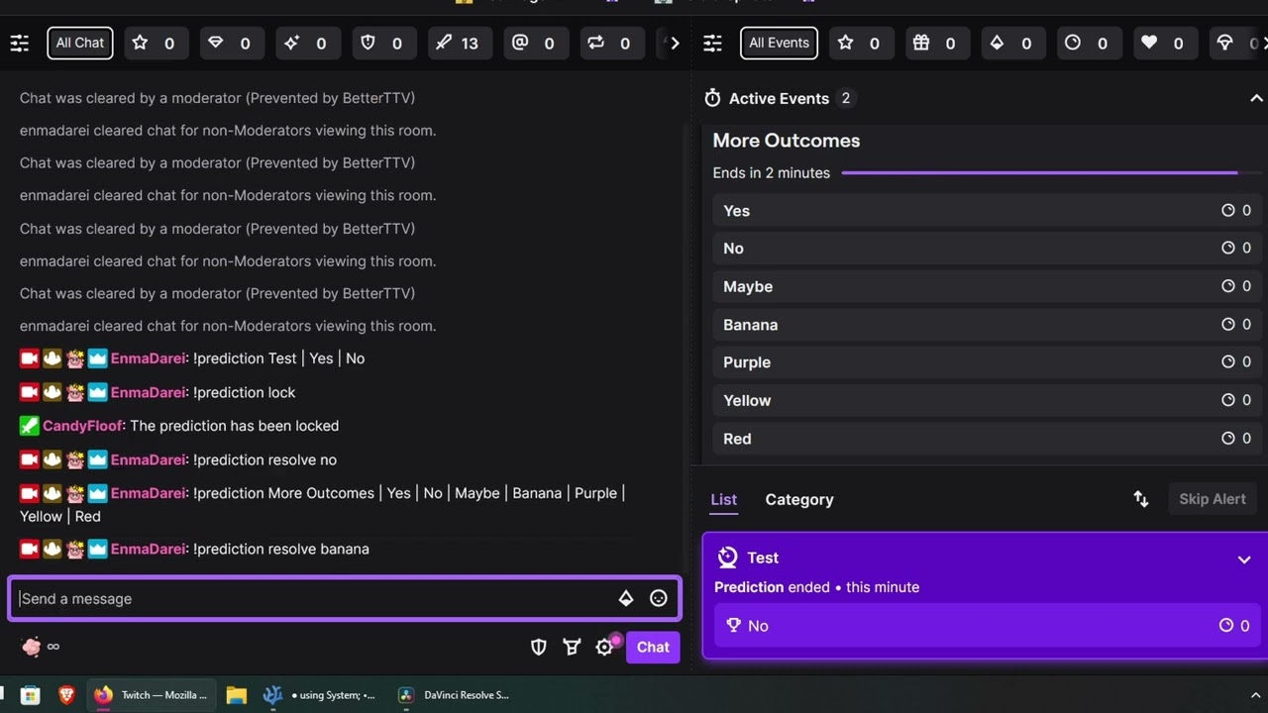Filter chat by diamond gem icon
The image size is (1268, 713).
(230, 43)
